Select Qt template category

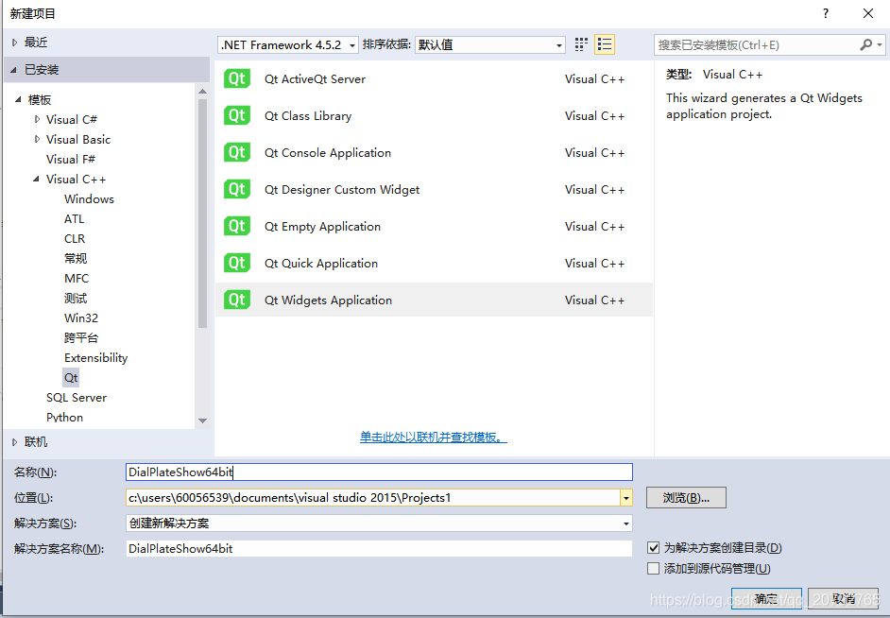(71, 378)
